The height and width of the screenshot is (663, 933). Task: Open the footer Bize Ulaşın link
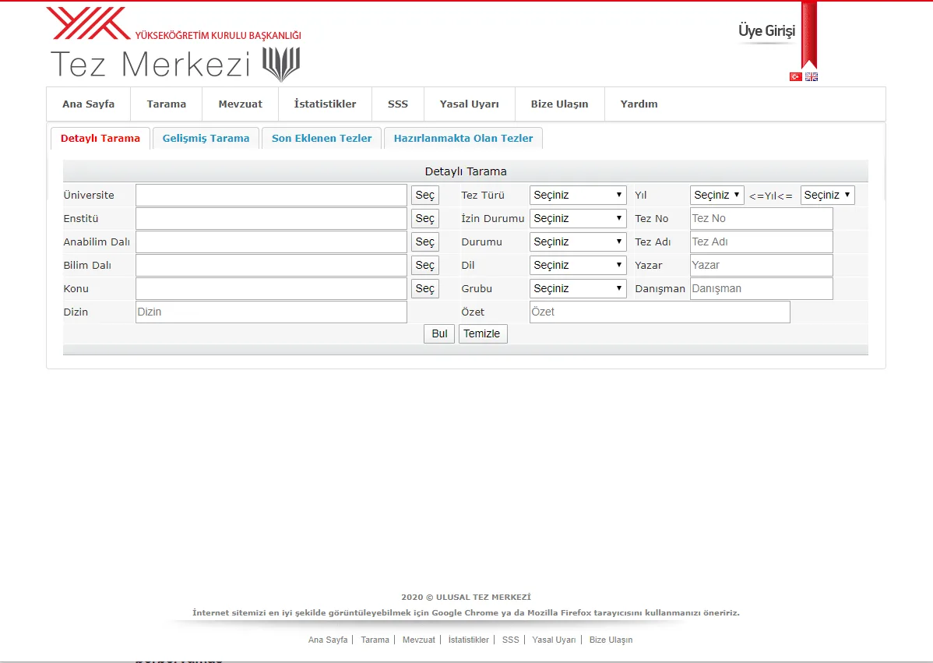[611, 640]
